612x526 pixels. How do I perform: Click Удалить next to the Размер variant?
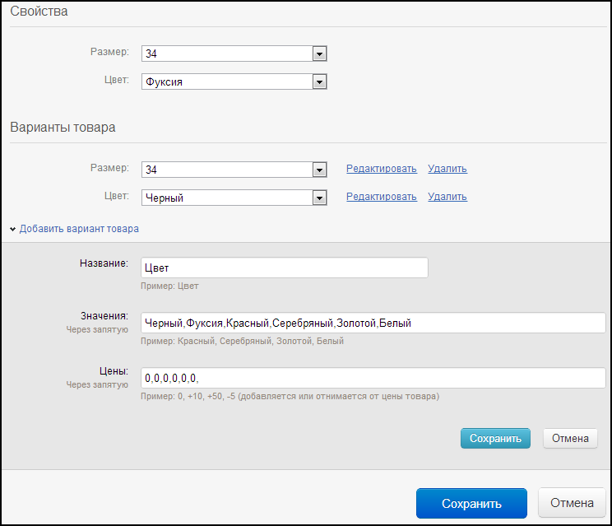[x=447, y=169]
